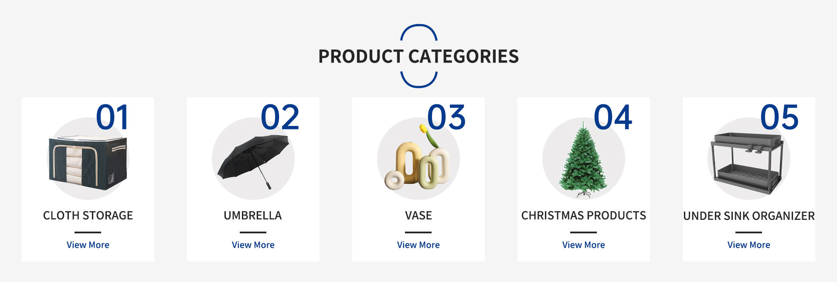Select the UNDER SINK ORGANIZER category title
The height and width of the screenshot is (282, 837).
tap(749, 216)
